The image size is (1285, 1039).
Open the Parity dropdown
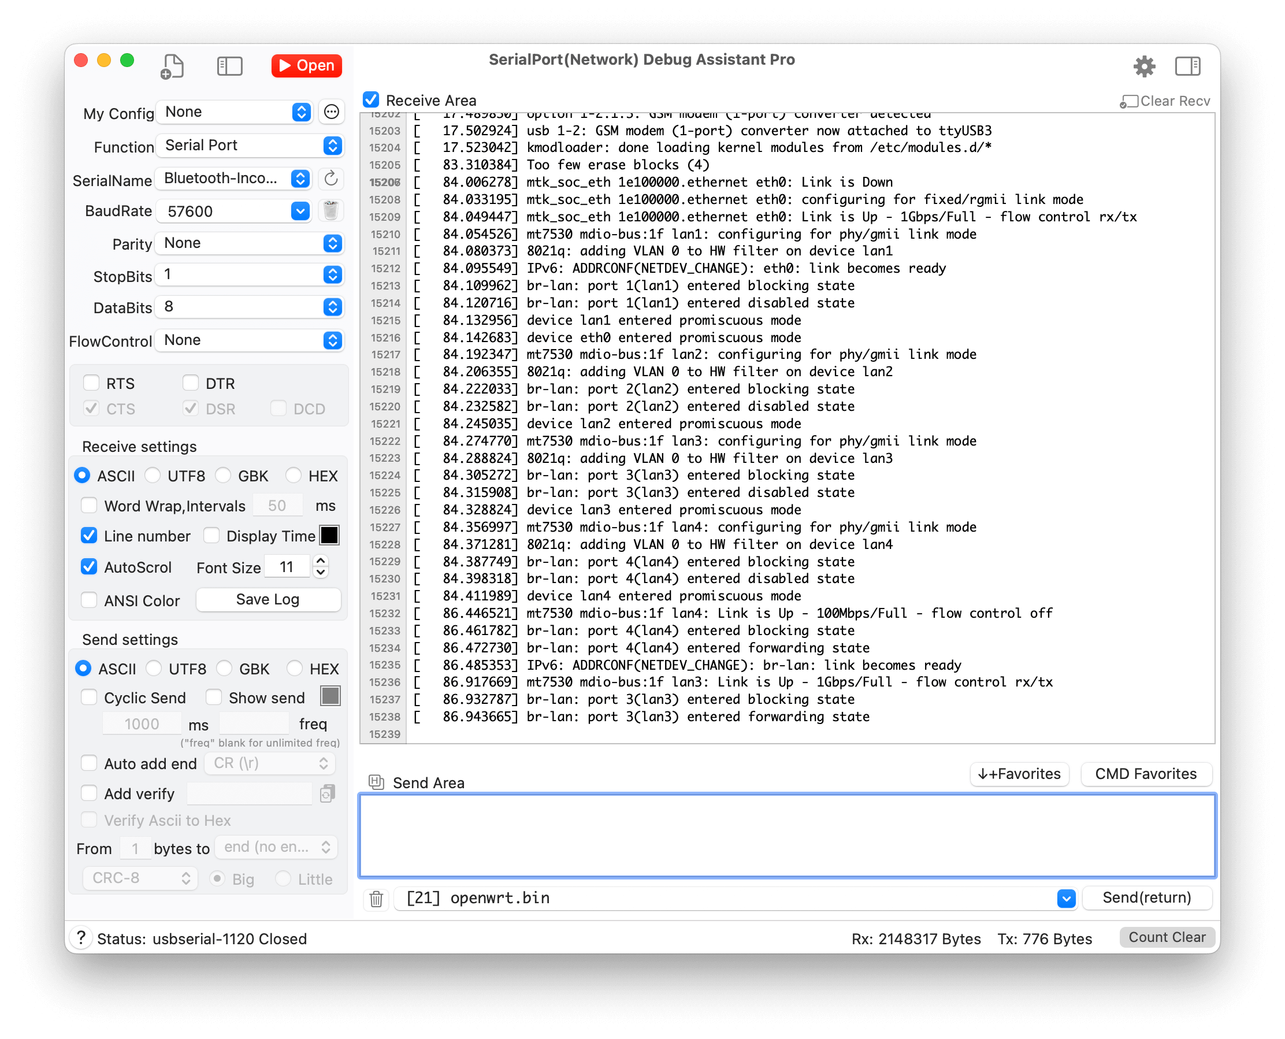coord(250,243)
